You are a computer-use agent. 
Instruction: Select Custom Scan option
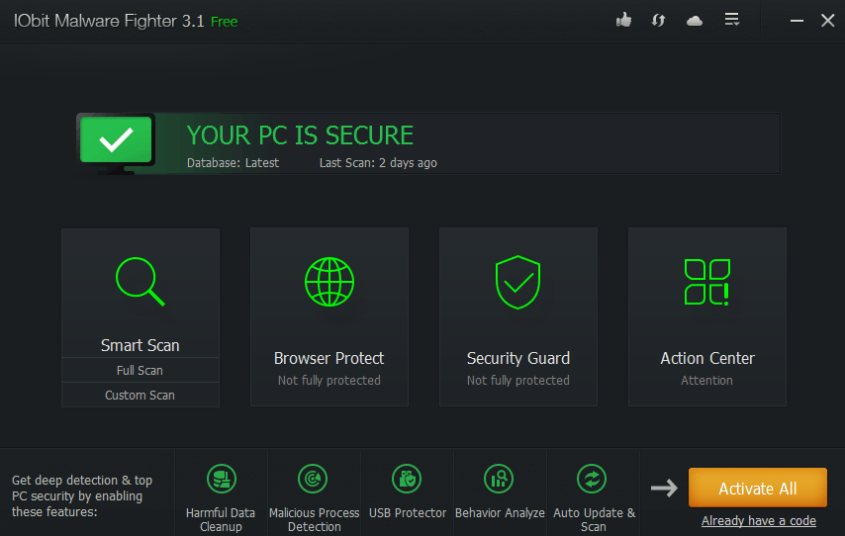pyautogui.click(x=141, y=395)
